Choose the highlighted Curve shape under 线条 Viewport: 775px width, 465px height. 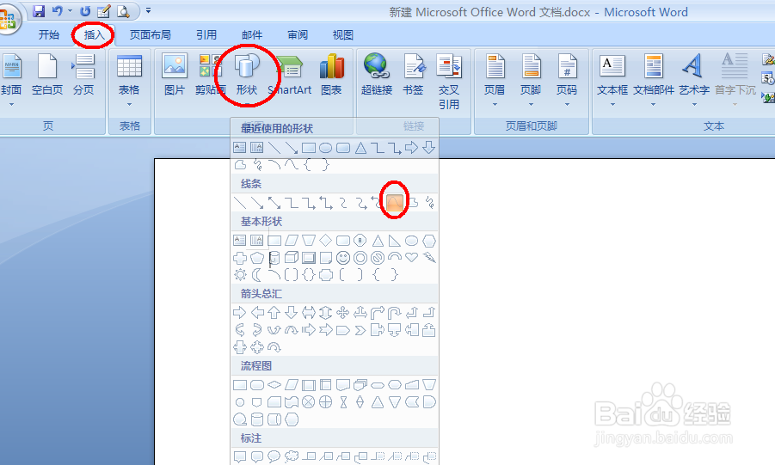click(x=395, y=203)
